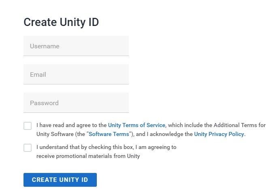Click the Email placeholder text
The height and width of the screenshot is (190, 269).
[38, 75]
